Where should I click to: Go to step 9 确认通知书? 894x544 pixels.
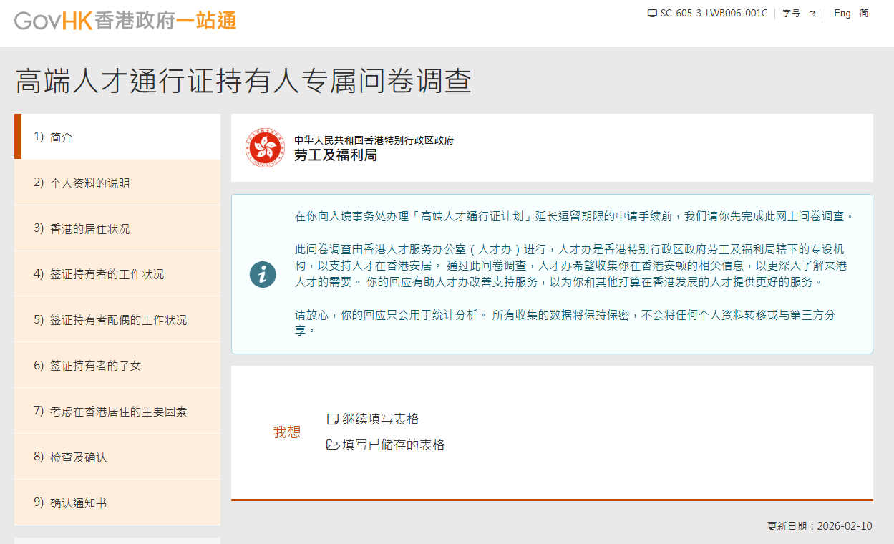point(117,502)
